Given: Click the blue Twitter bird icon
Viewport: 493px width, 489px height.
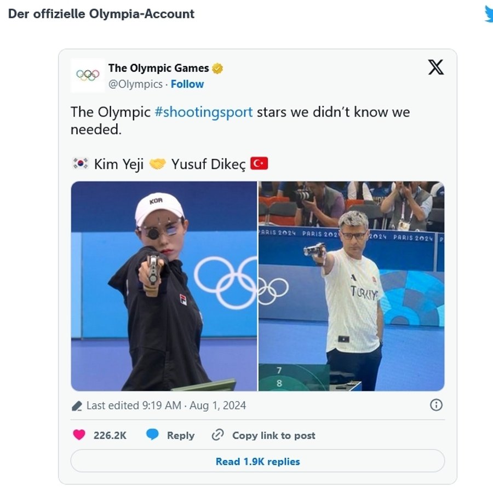Looking at the screenshot, I should (489, 14).
